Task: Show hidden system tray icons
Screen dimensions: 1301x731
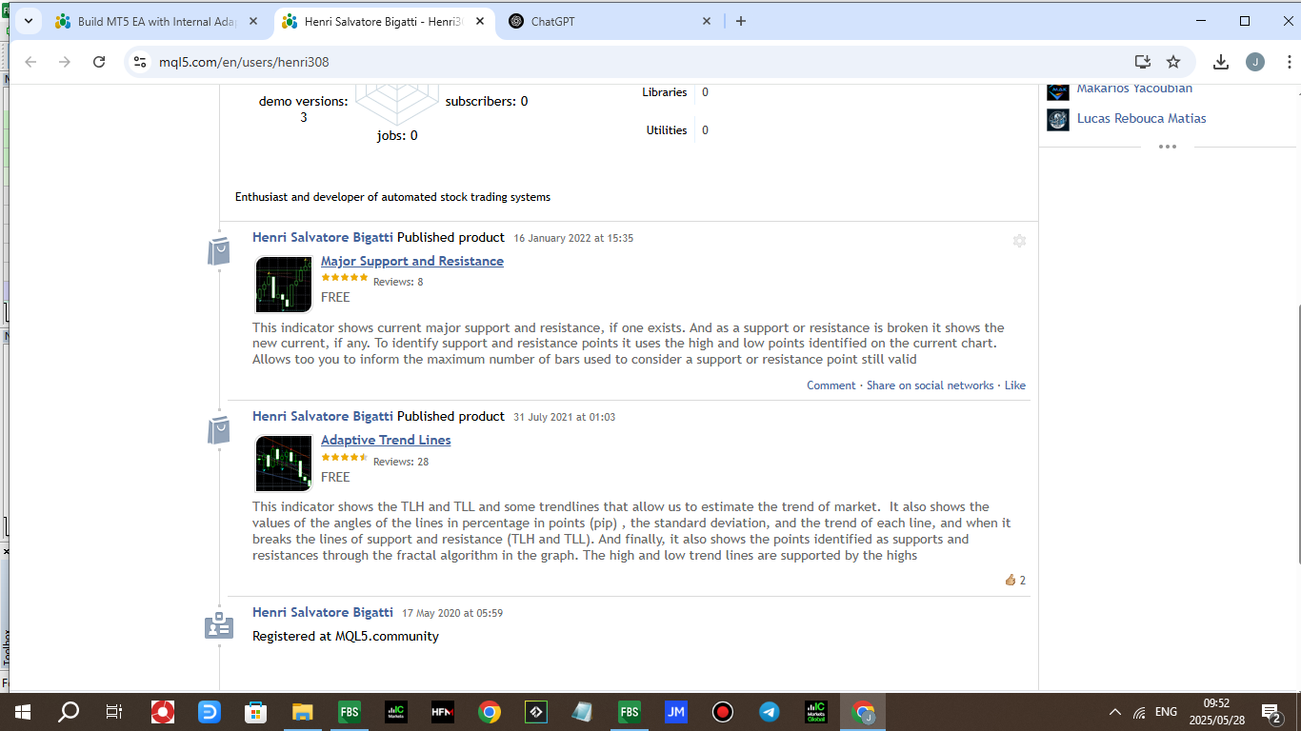Action: [x=1115, y=712]
